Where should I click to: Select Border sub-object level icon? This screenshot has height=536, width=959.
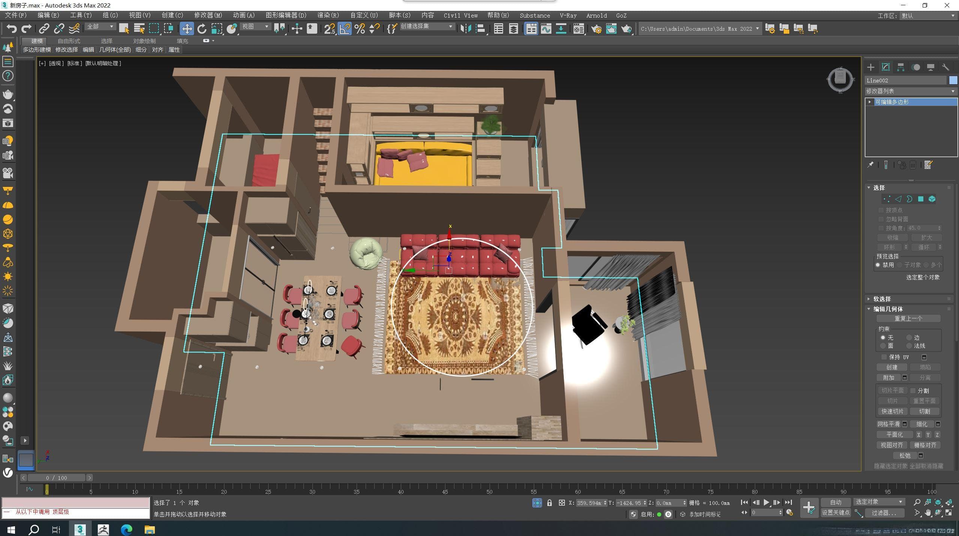(x=909, y=199)
